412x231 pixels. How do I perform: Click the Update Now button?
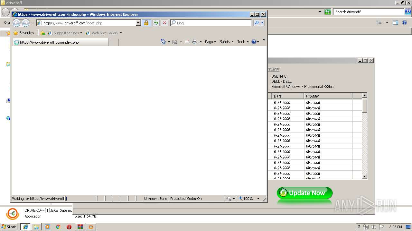pos(304,193)
